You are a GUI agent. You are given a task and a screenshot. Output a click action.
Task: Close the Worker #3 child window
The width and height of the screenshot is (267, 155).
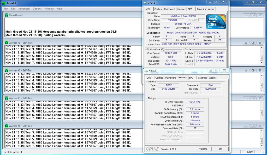[260, 98]
